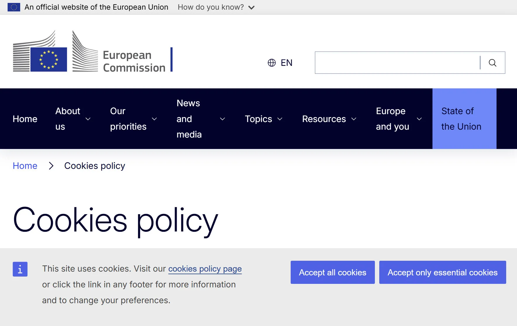Expand the 'How do you know?' chevron
This screenshot has width=517, height=326.
pos(251,8)
